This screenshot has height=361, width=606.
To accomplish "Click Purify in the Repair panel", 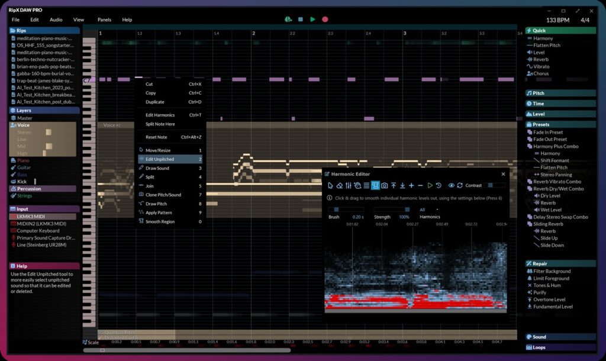I will coord(540,292).
